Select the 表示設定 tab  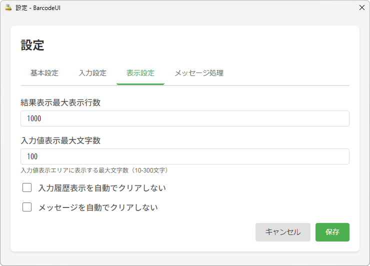pyautogui.click(x=140, y=73)
